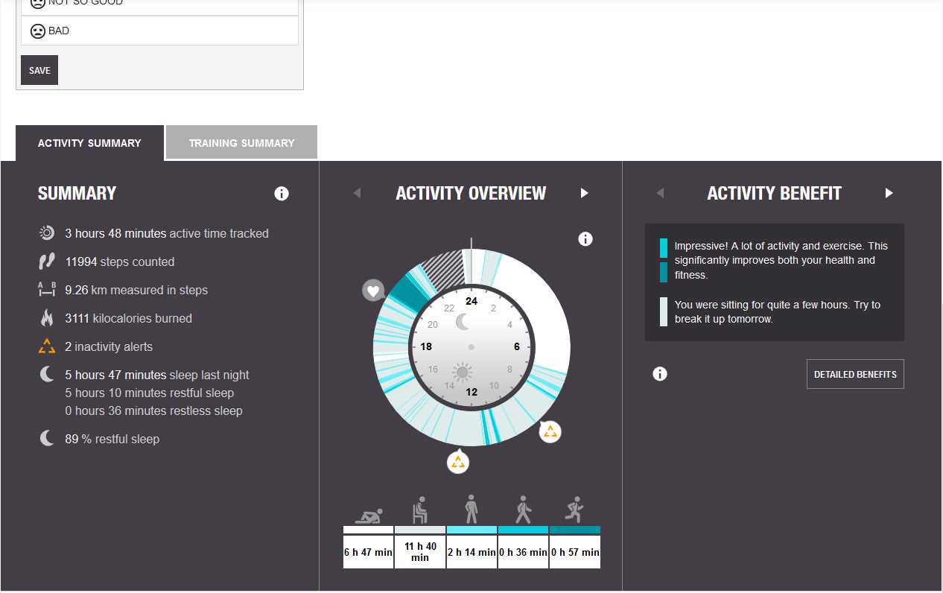Open the Detailed Benefits button
The width and height of the screenshot is (943, 593).
(855, 374)
